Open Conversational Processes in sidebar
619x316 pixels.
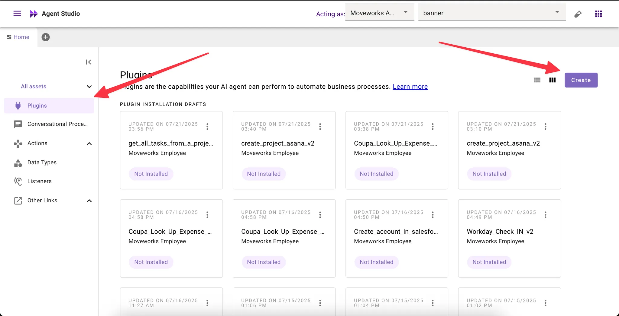[57, 124]
